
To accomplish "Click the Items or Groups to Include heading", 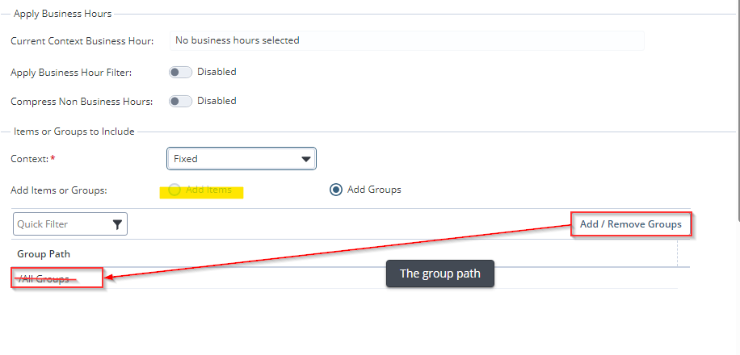I will (74, 132).
